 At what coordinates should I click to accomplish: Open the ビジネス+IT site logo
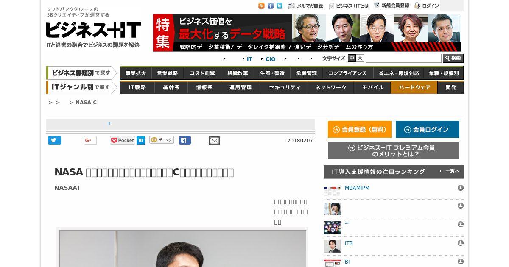coord(93,30)
